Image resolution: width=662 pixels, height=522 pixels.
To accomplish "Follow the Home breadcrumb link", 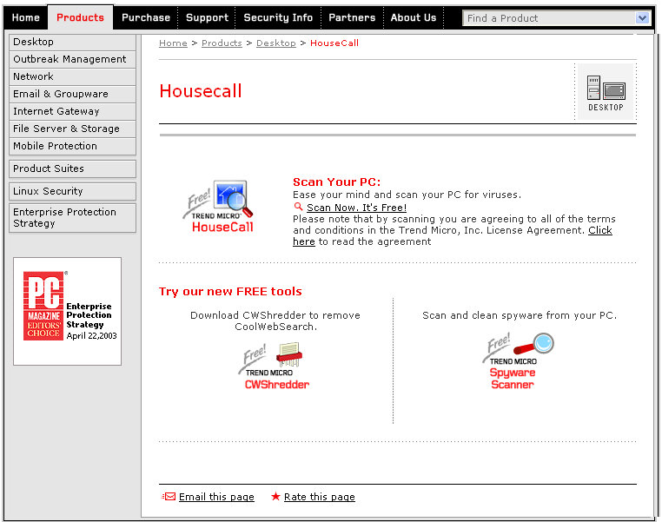I will (173, 43).
